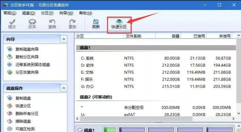241x132 pixels.
Task: Click the 未使用 column header
Action: (x=219, y=36)
